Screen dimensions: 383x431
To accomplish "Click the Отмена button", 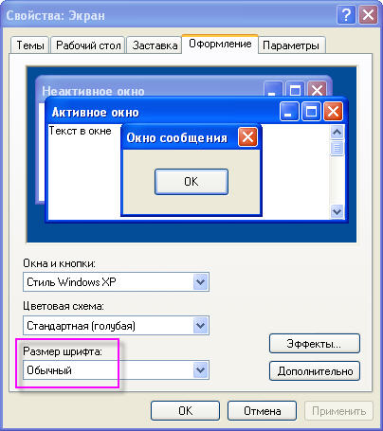I will pyautogui.click(x=262, y=411).
